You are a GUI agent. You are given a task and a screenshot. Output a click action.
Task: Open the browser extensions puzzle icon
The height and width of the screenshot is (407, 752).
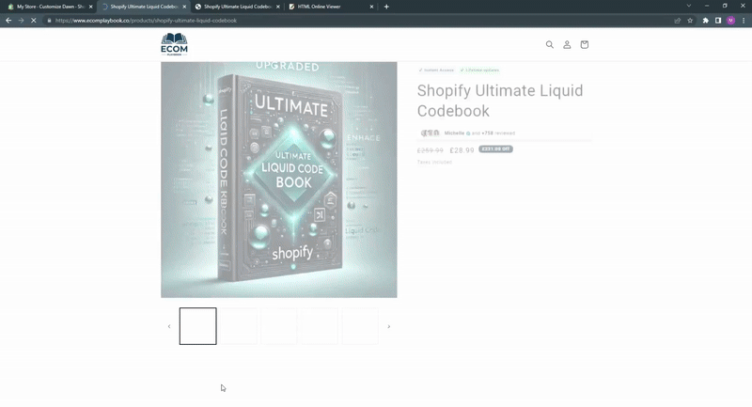(x=705, y=20)
